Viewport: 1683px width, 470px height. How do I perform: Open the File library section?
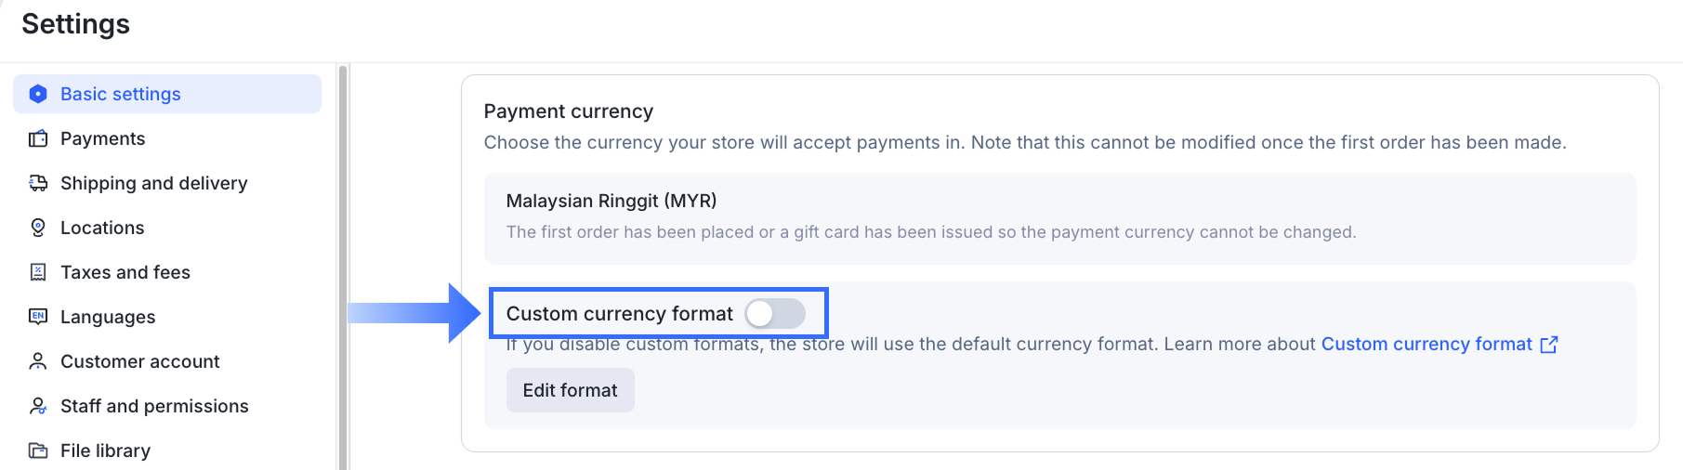105,450
